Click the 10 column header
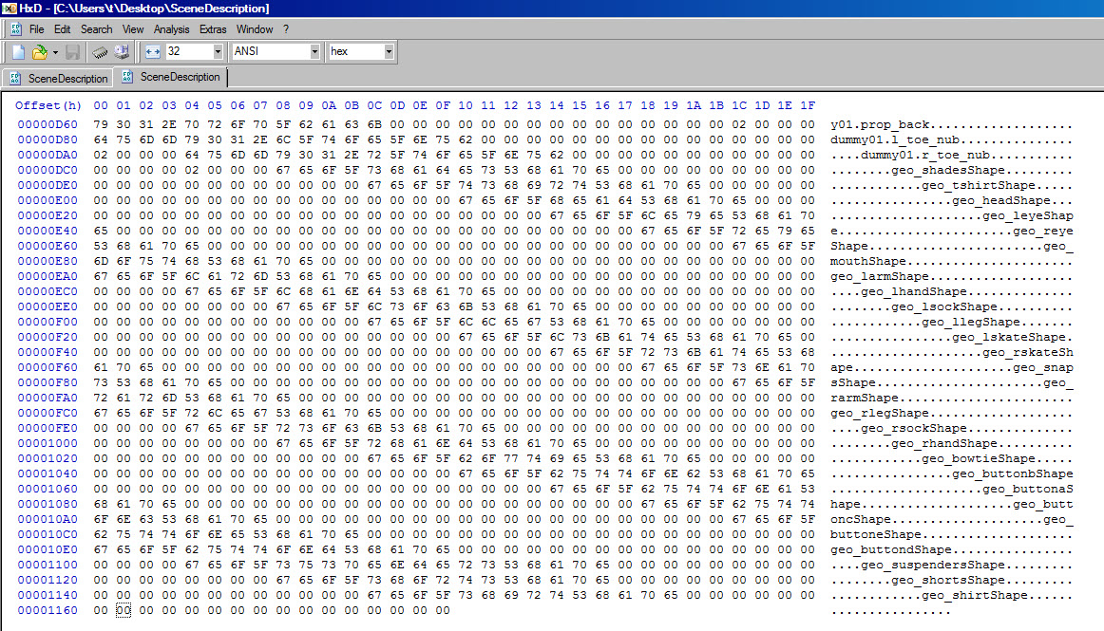This screenshot has width=1104, height=631. tap(466, 105)
